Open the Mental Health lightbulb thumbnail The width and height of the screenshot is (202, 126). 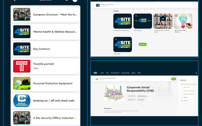[183, 21]
